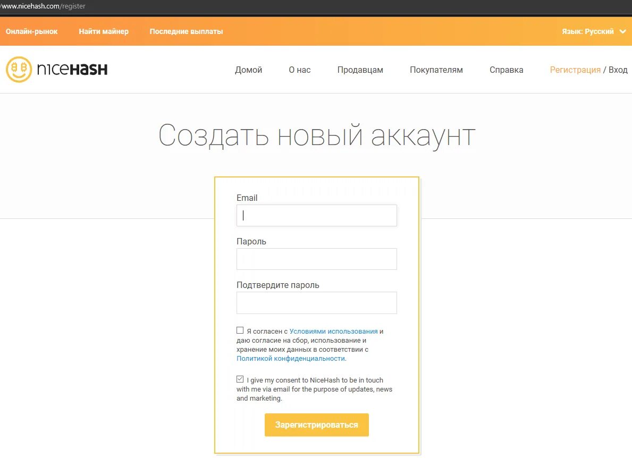Image resolution: width=632 pixels, height=458 pixels.
Task: Open the Условиями использования link
Action: tap(333, 331)
